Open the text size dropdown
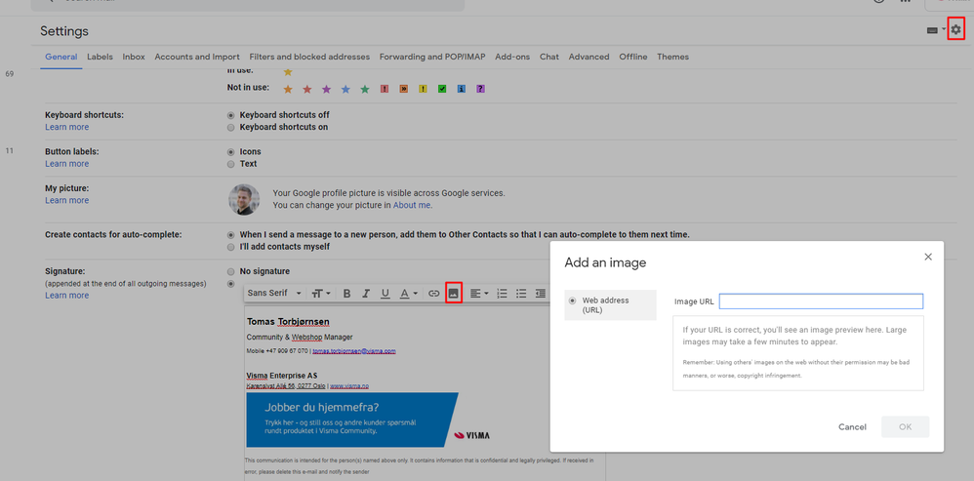The image size is (974, 481). (x=321, y=294)
